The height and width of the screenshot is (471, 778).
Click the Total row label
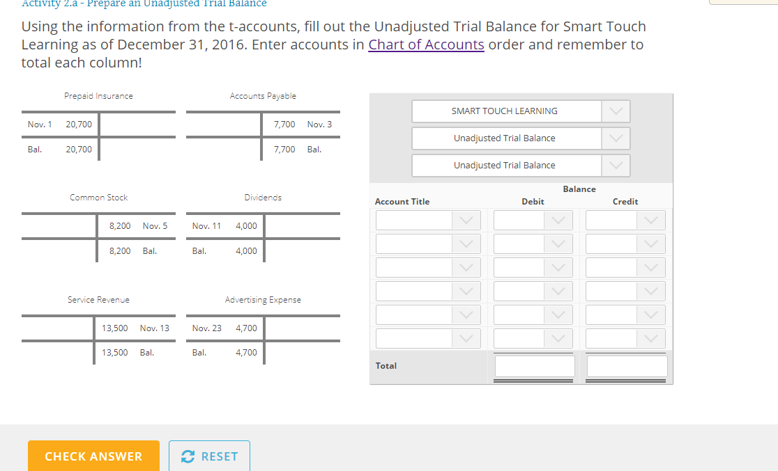386,366
